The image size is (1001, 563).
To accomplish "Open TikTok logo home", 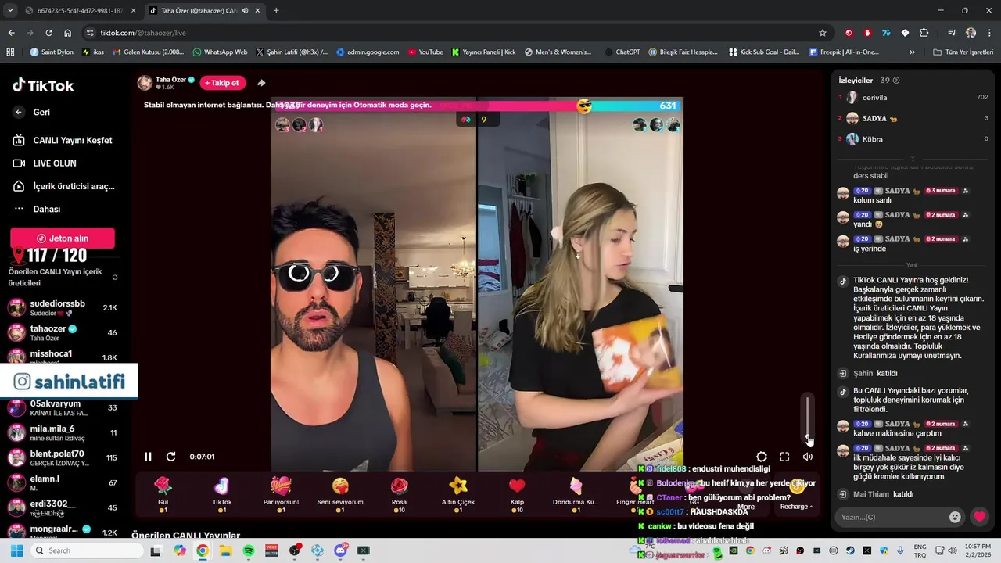I will tap(44, 86).
